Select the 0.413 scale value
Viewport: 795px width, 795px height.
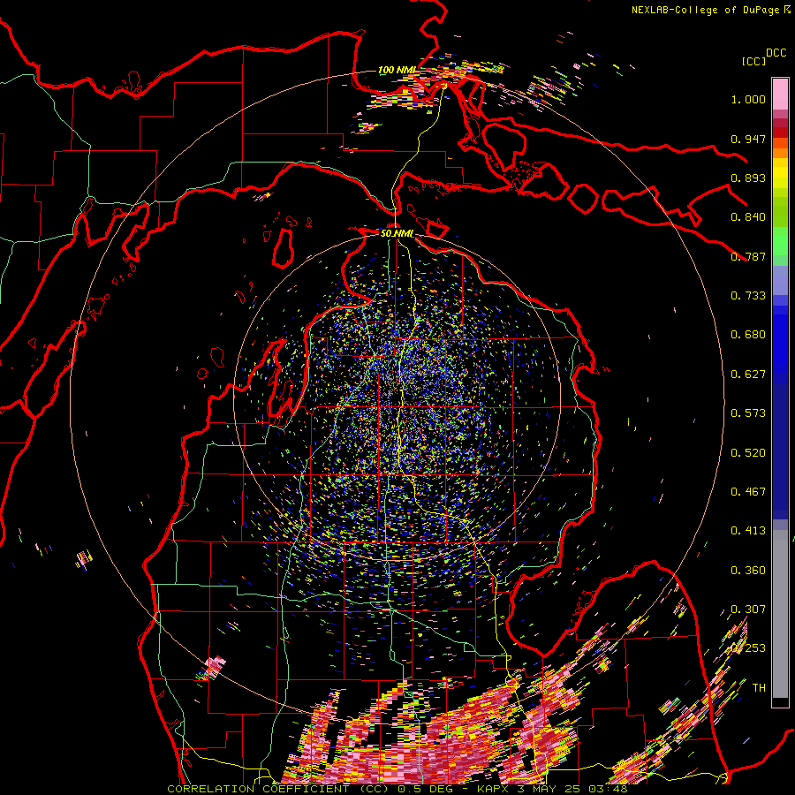(748, 531)
